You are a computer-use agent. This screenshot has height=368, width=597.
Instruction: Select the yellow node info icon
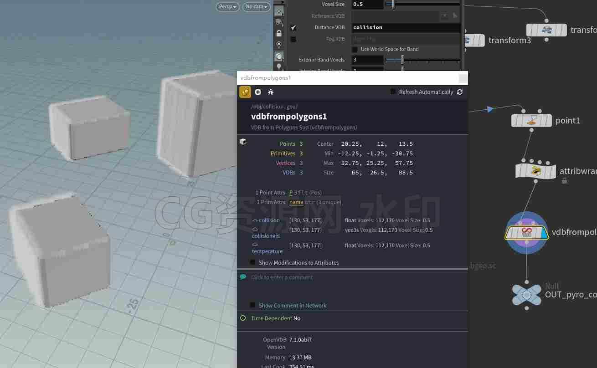[x=245, y=92]
